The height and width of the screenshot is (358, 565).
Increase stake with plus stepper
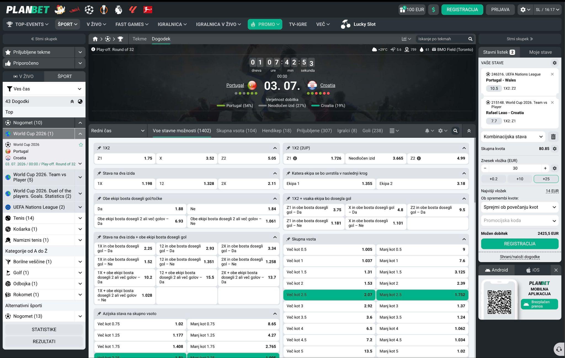tap(545, 168)
